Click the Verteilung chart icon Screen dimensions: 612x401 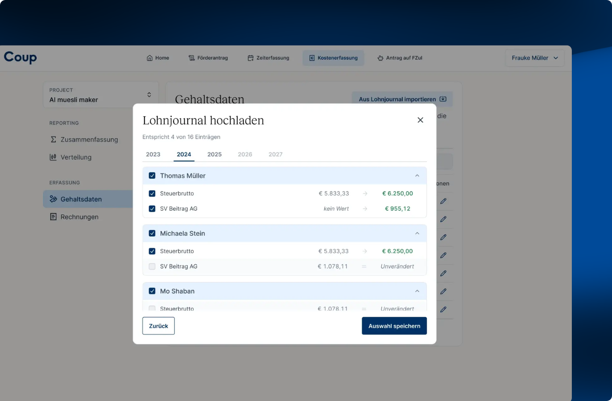click(53, 157)
